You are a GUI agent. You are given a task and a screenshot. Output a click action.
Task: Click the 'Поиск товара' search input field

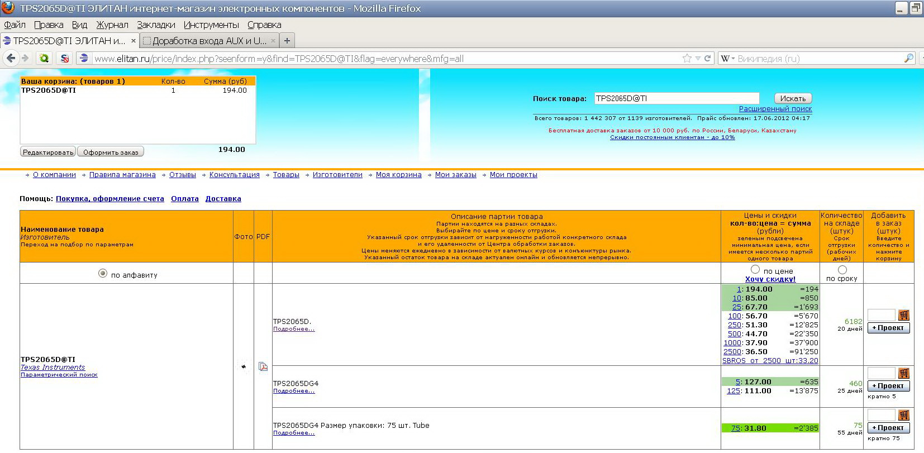pos(676,98)
